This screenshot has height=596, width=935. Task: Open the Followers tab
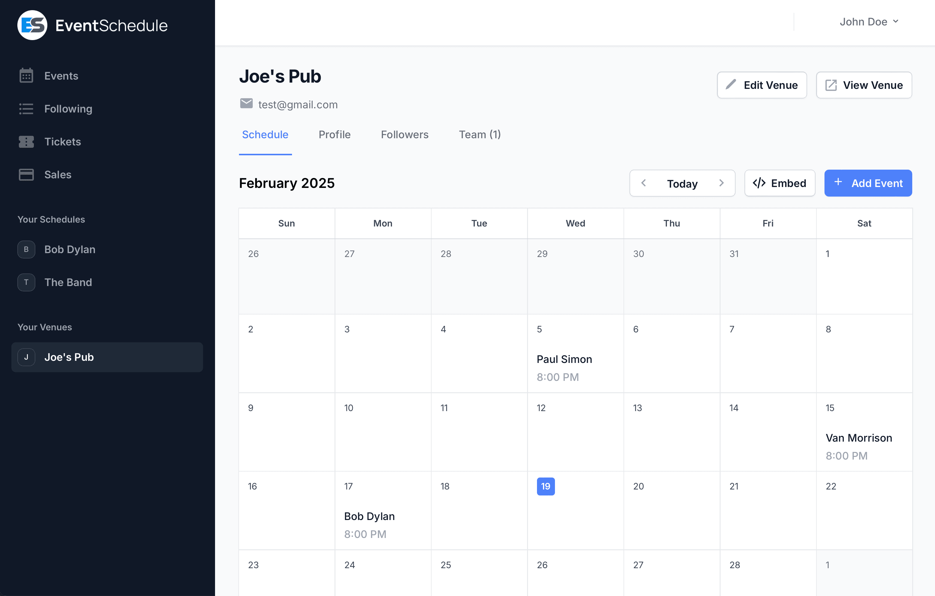(x=405, y=134)
